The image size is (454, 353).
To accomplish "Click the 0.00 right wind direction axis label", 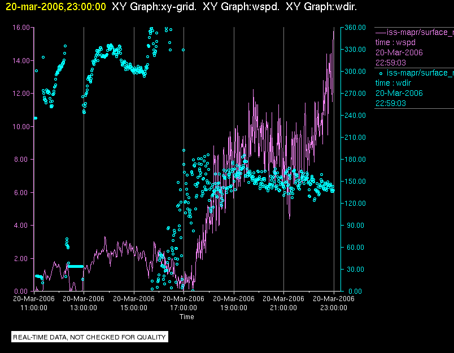I will click(355, 291).
